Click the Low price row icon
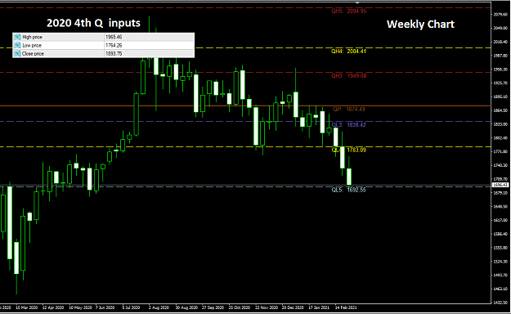 click(x=17, y=45)
